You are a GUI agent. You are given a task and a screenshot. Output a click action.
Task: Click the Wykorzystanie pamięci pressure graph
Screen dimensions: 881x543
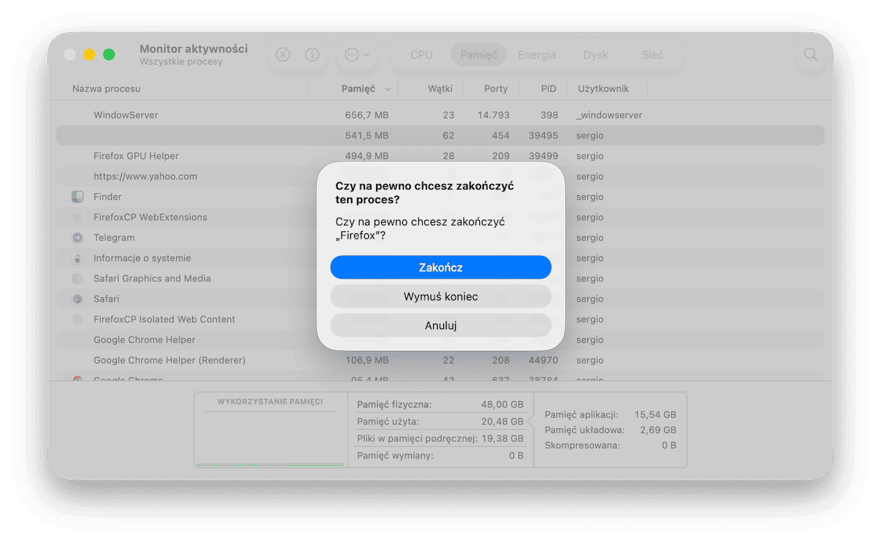[x=270, y=438]
